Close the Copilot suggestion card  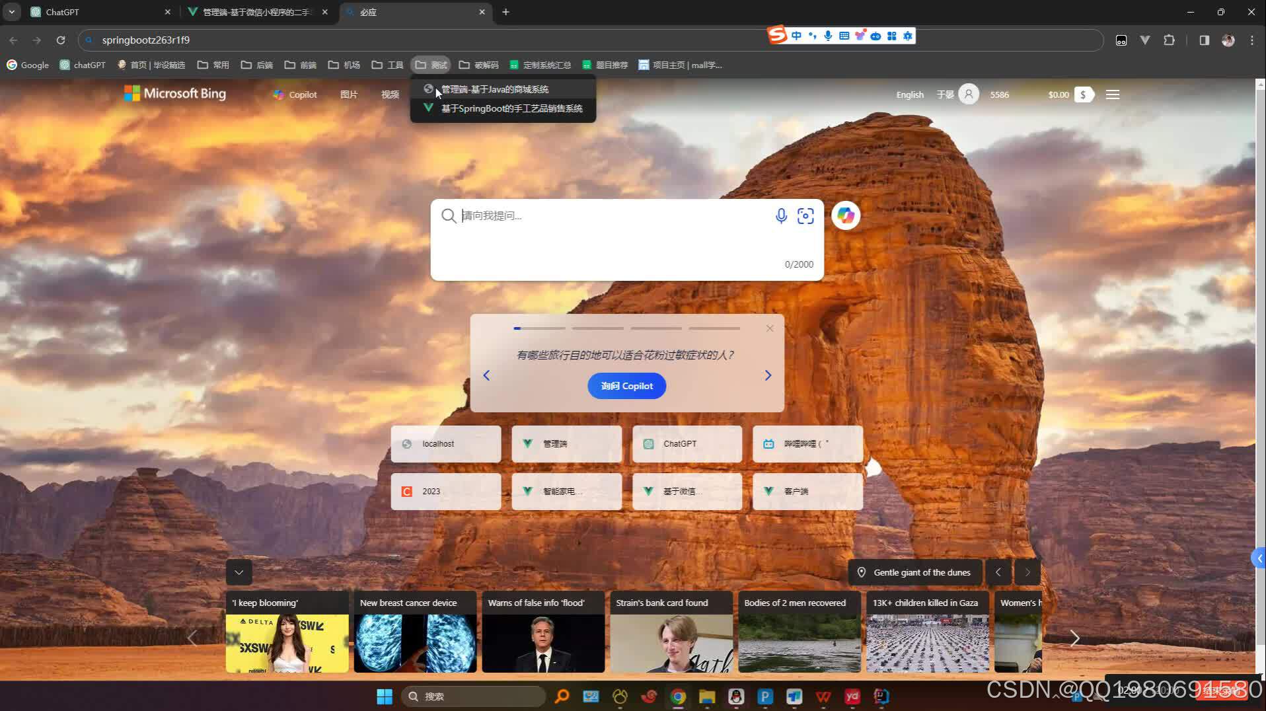click(x=770, y=328)
